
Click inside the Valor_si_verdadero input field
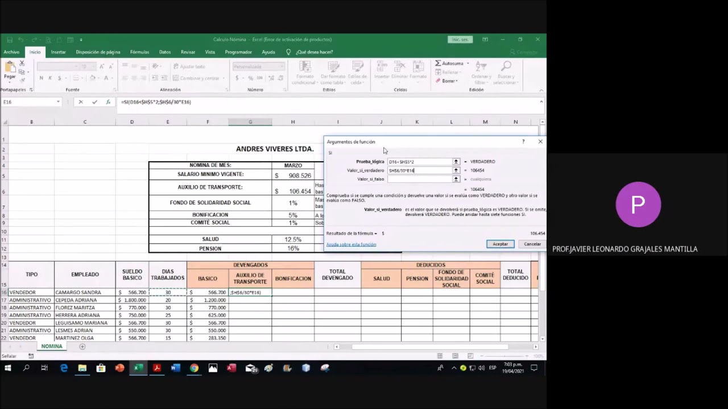point(420,170)
